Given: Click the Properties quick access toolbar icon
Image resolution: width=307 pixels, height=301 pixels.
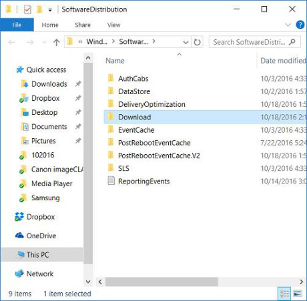Looking at the screenshot, I should pos(27,9).
